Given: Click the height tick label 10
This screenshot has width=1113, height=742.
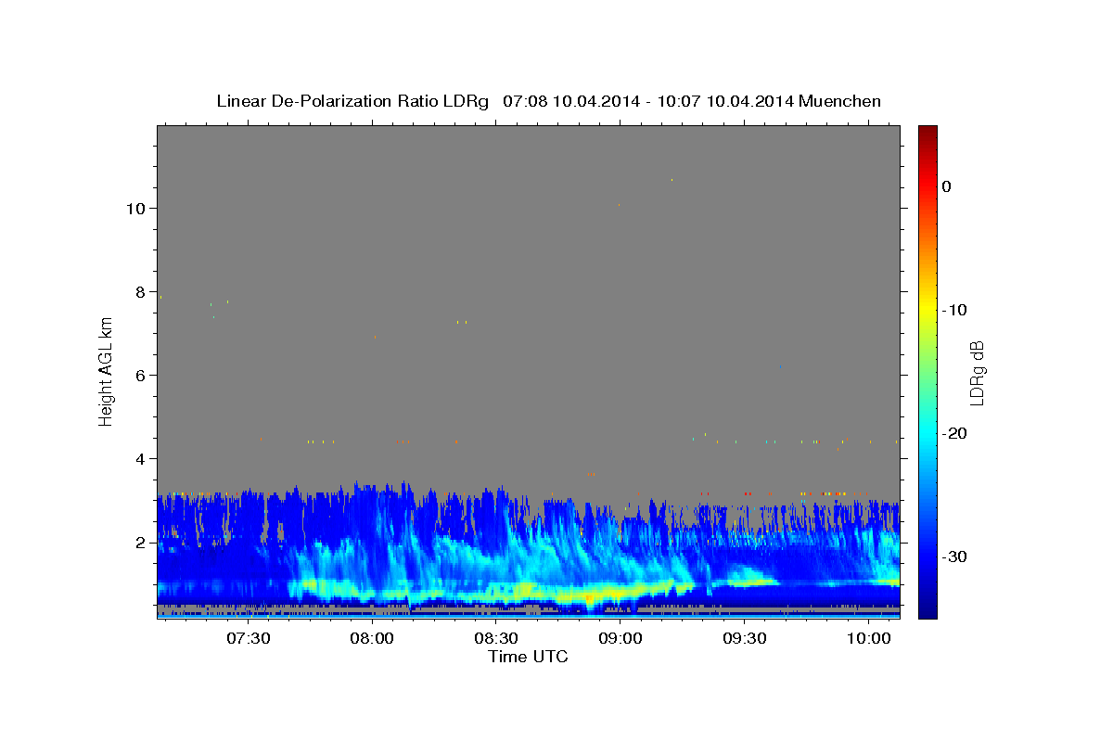Looking at the screenshot, I should coord(136,209).
